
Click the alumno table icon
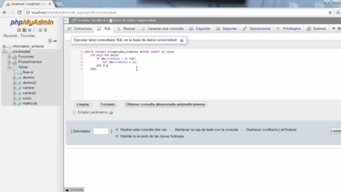[20, 78]
